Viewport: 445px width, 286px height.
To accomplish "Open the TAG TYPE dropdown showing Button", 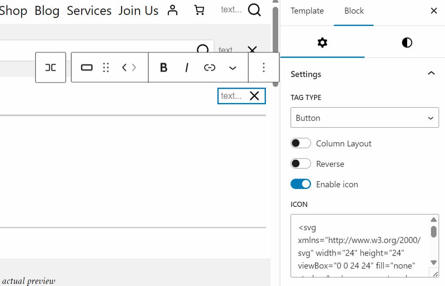I will [364, 117].
